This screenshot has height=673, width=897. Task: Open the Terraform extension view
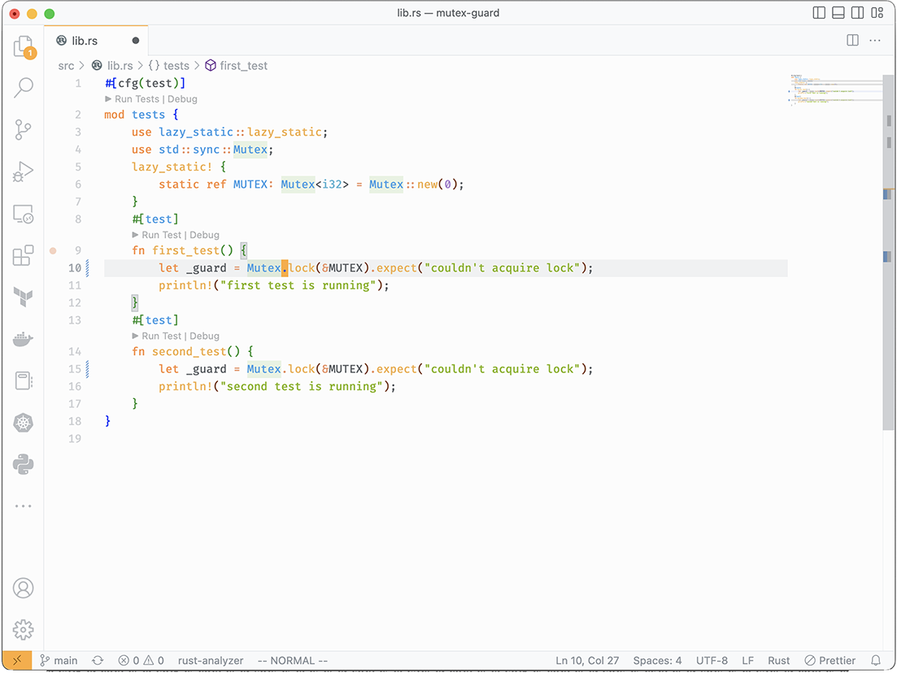[x=24, y=297]
